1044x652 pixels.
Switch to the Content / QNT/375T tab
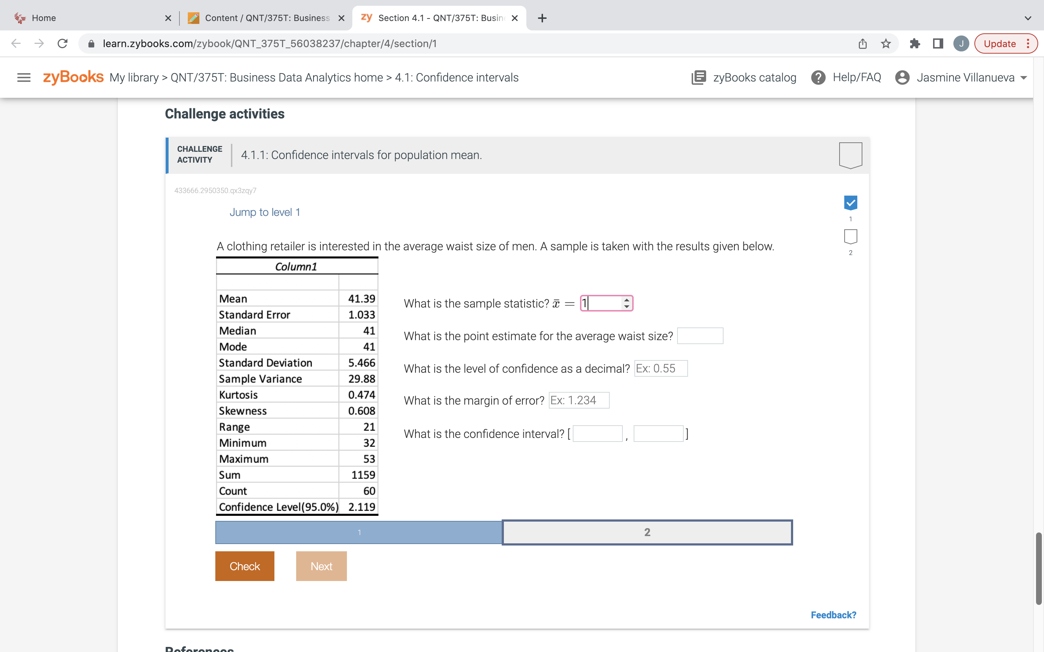[x=266, y=18]
